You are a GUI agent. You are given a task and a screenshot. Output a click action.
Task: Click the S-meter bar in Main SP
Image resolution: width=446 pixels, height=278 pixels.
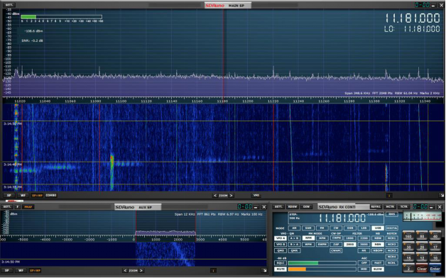tap(62, 17)
